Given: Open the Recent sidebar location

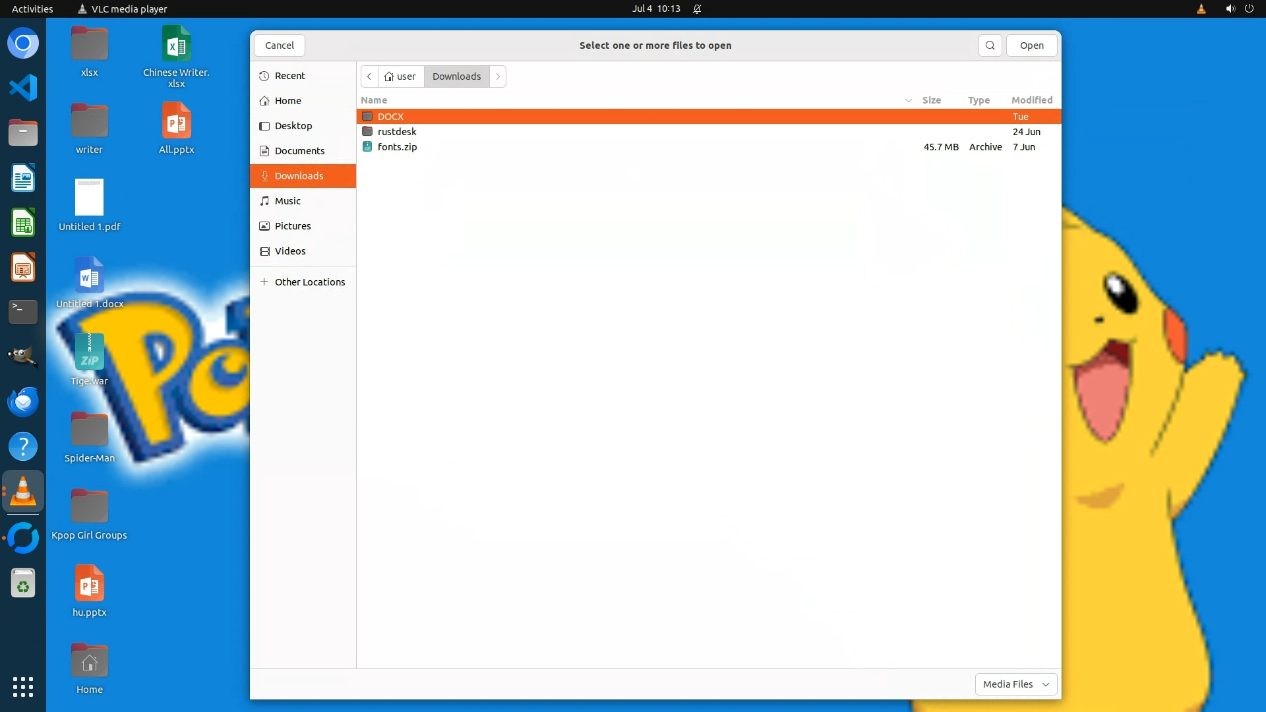Looking at the screenshot, I should click(289, 76).
